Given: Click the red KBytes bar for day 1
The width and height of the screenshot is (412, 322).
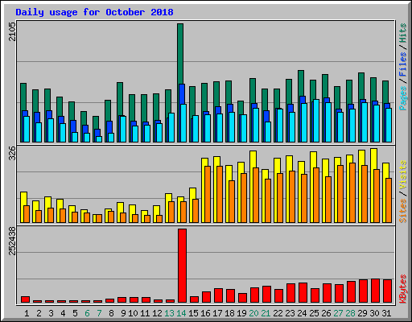Looking at the screenshot, I should [25, 299].
